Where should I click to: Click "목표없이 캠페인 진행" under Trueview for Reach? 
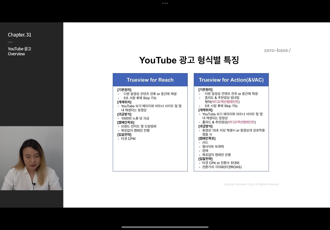pyautogui.click(x=135, y=130)
